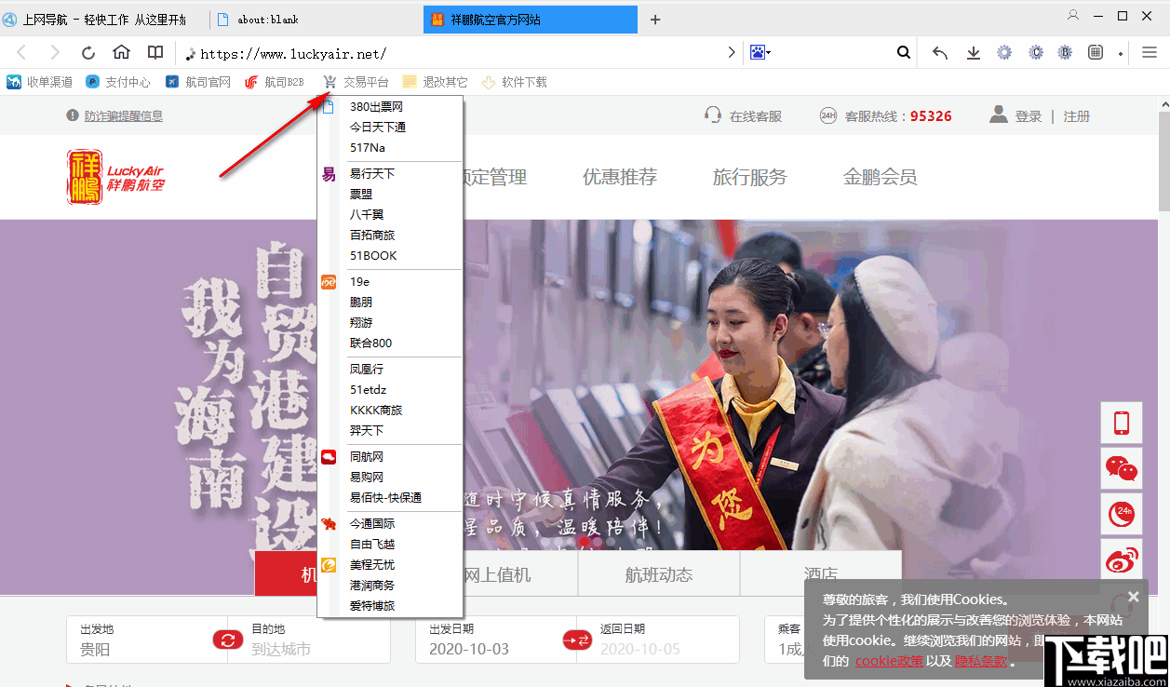1170x687 pixels.
Task: Switch to the about:blank tab
Action: [316, 20]
